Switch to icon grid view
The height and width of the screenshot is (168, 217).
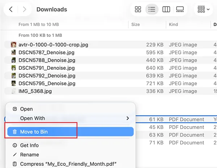[x=138, y=9]
